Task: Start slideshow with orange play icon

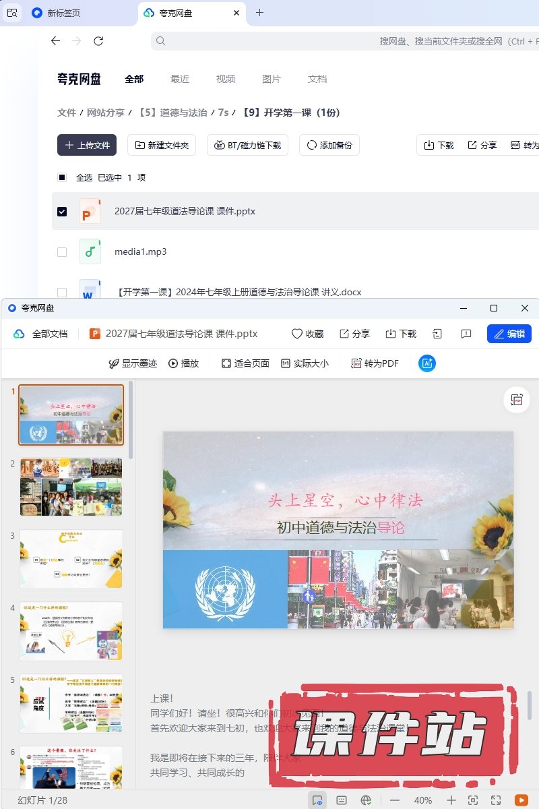Action: (521, 800)
